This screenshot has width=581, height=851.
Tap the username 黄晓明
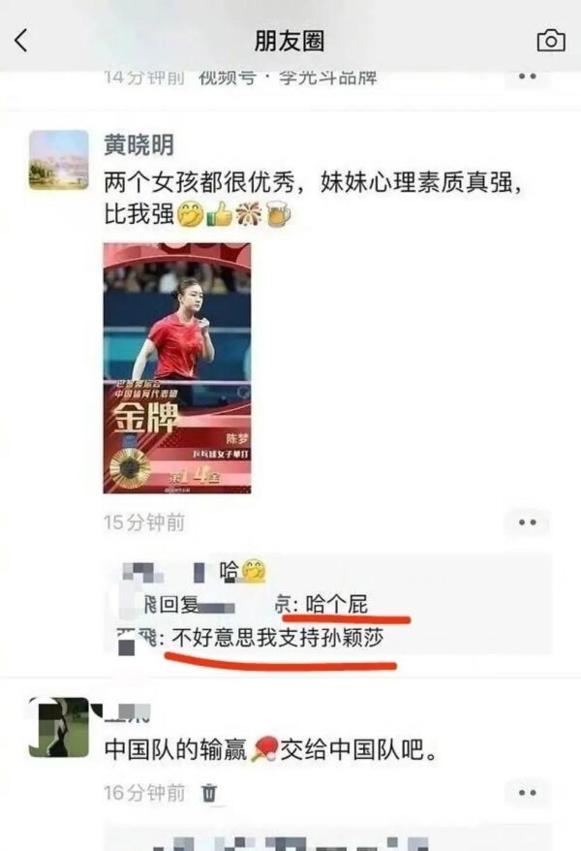[x=139, y=145]
